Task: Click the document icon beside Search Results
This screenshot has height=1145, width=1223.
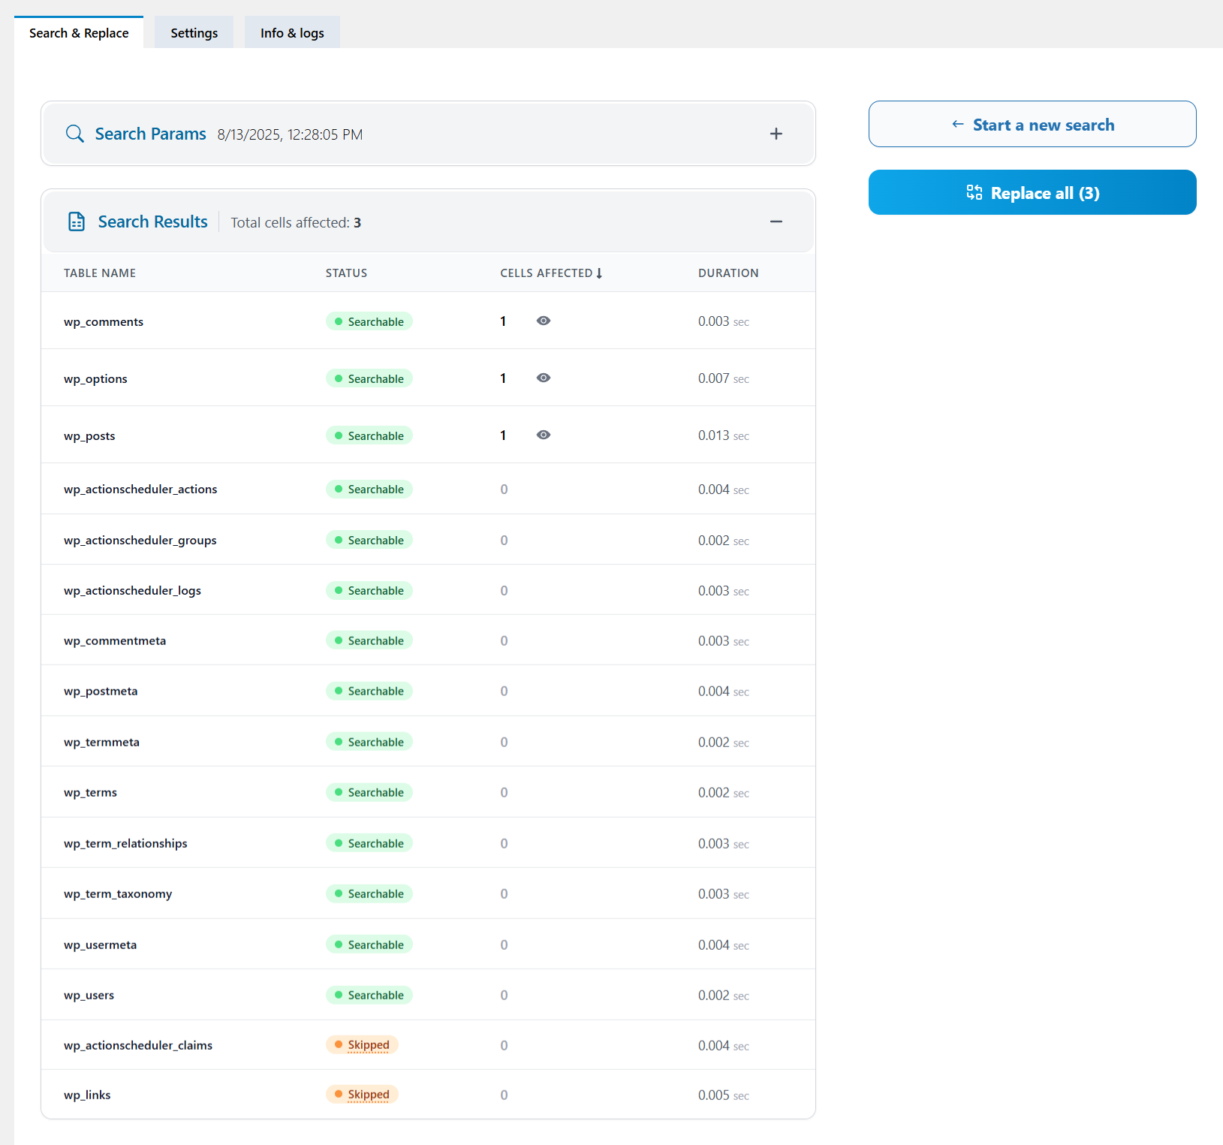Action: 77,221
